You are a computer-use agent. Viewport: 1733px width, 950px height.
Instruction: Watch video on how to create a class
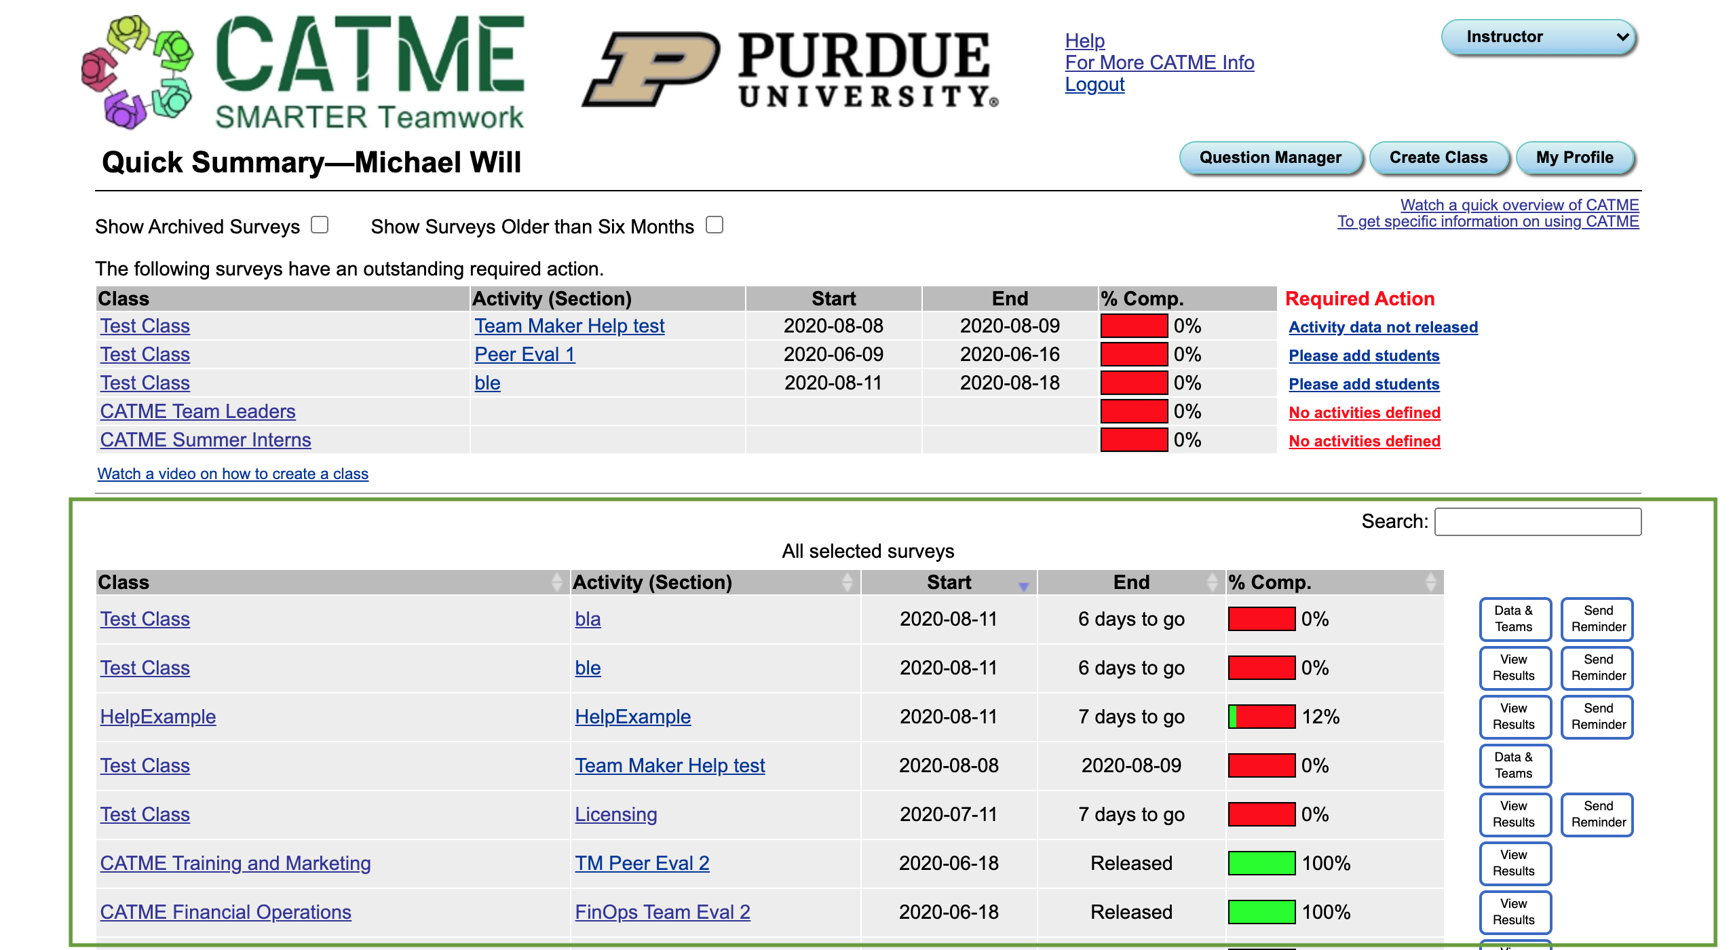point(231,474)
